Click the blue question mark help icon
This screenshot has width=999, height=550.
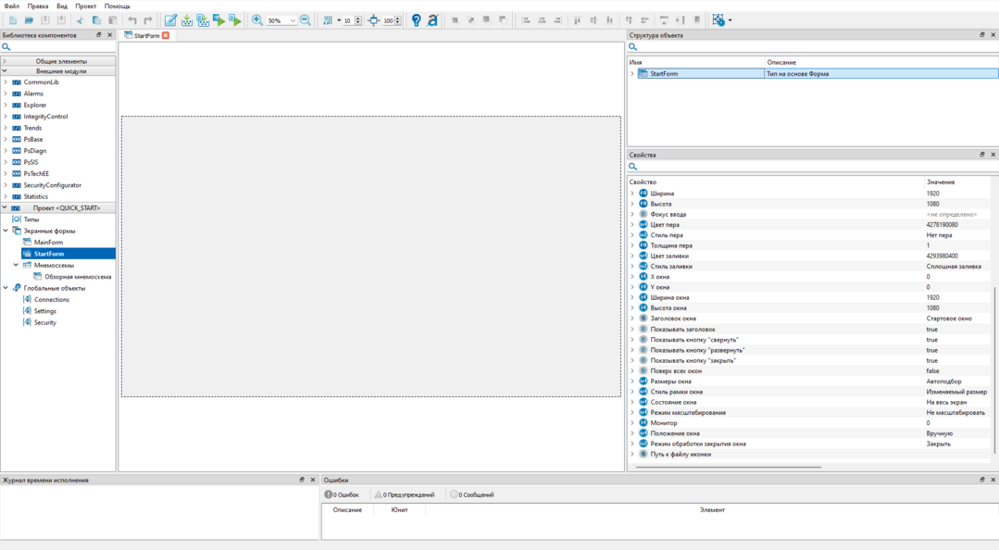point(416,20)
